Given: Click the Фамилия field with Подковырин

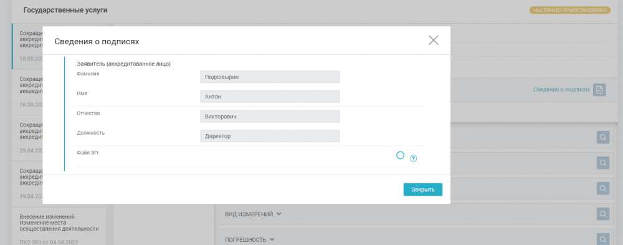Looking at the screenshot, I should pyautogui.click(x=270, y=77).
